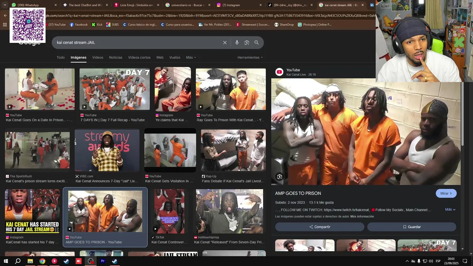Viewport: 473px width, 266px height.
Task: Click the Guardar save button
Action: point(412,227)
